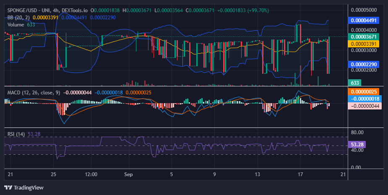Click the 13 date on time axis
Viewport: 388px width, 195px height.
258,174
